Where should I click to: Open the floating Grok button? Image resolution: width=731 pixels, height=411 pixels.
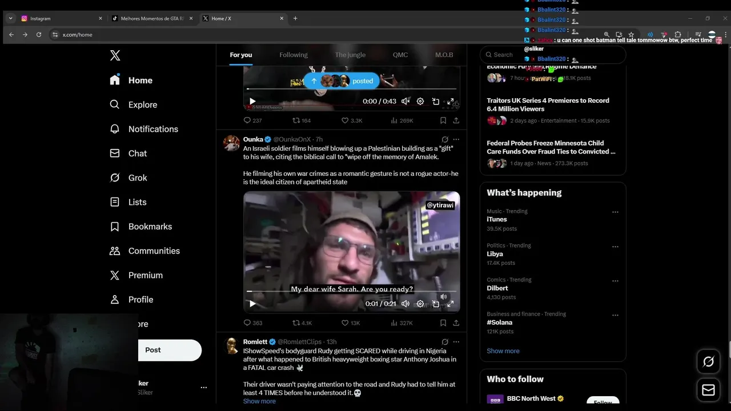tap(708, 361)
